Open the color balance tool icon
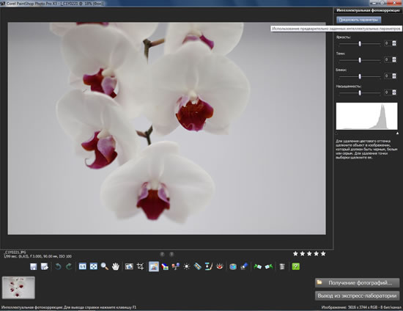This screenshot has width=403, height=311. [x=165, y=266]
